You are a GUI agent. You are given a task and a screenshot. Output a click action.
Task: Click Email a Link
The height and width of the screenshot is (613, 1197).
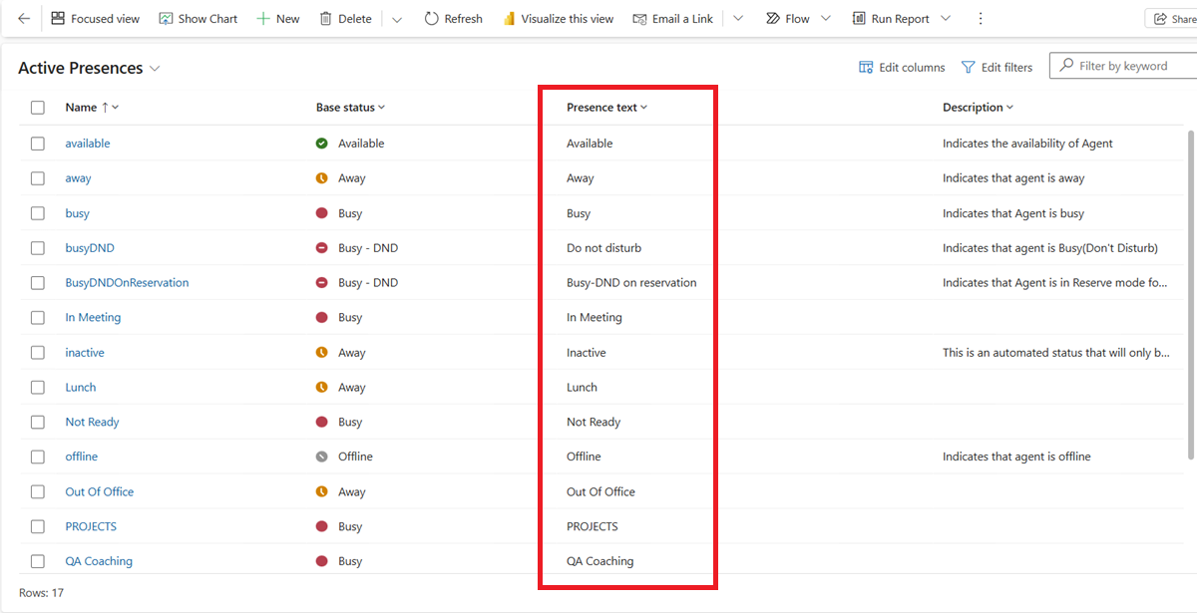pos(672,19)
